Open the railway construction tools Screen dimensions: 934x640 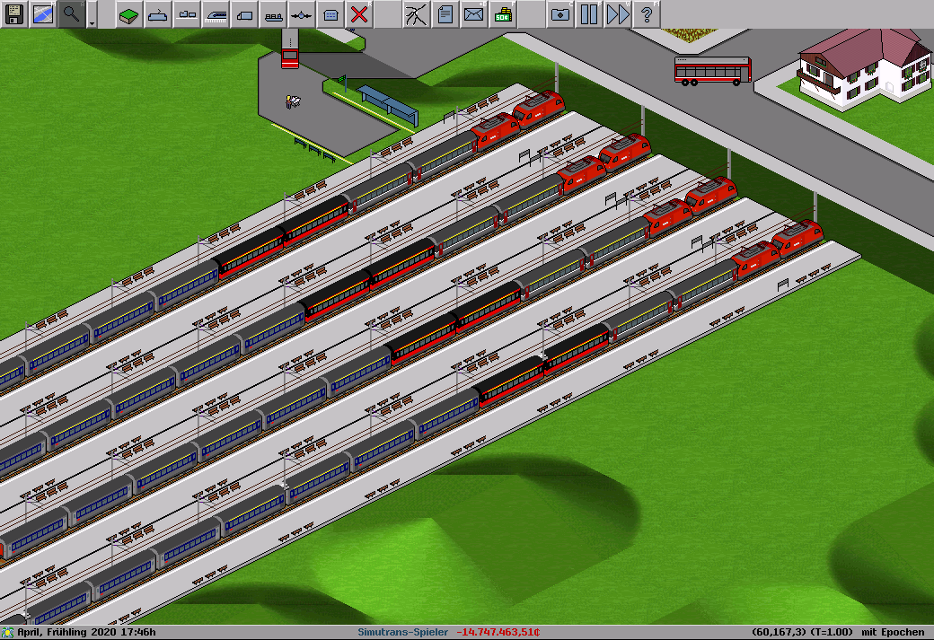click(x=158, y=14)
